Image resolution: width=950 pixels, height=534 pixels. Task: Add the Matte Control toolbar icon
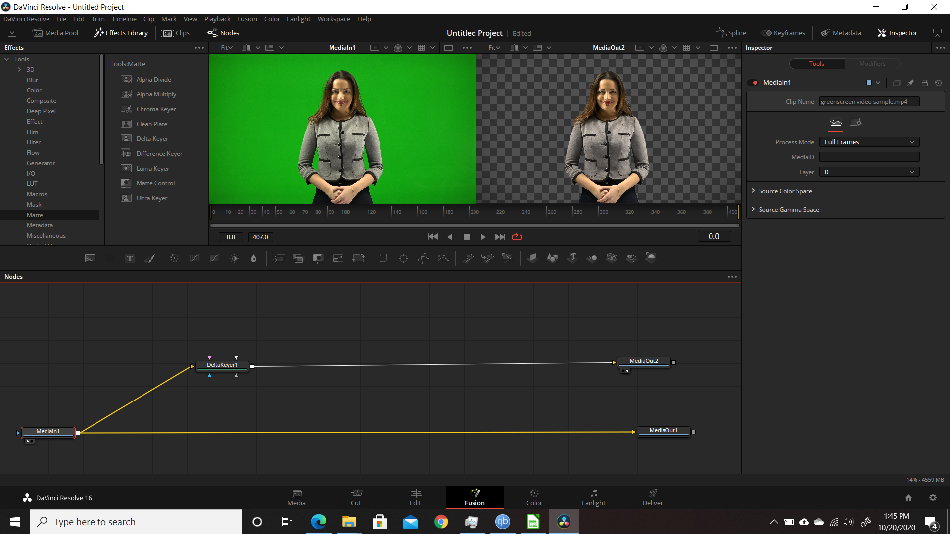coord(318,258)
